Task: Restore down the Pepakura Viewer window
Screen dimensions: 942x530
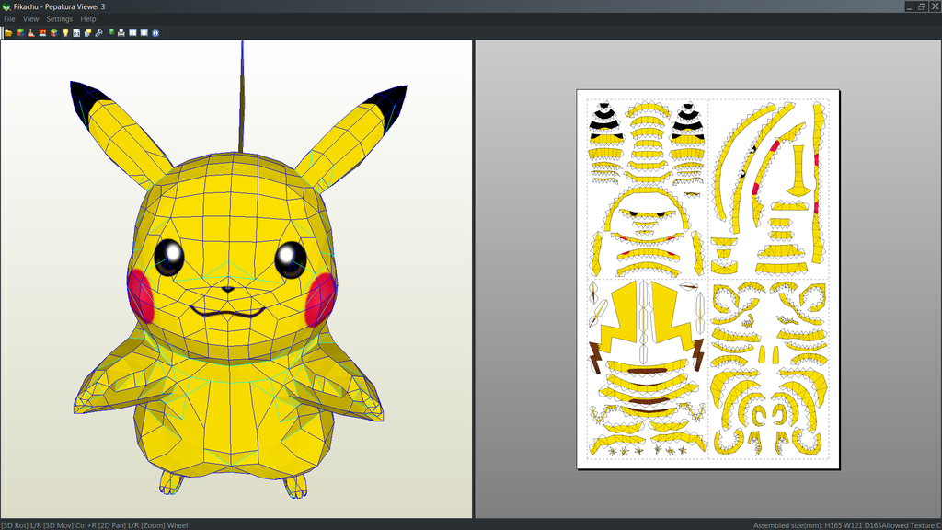Action: tap(922, 6)
